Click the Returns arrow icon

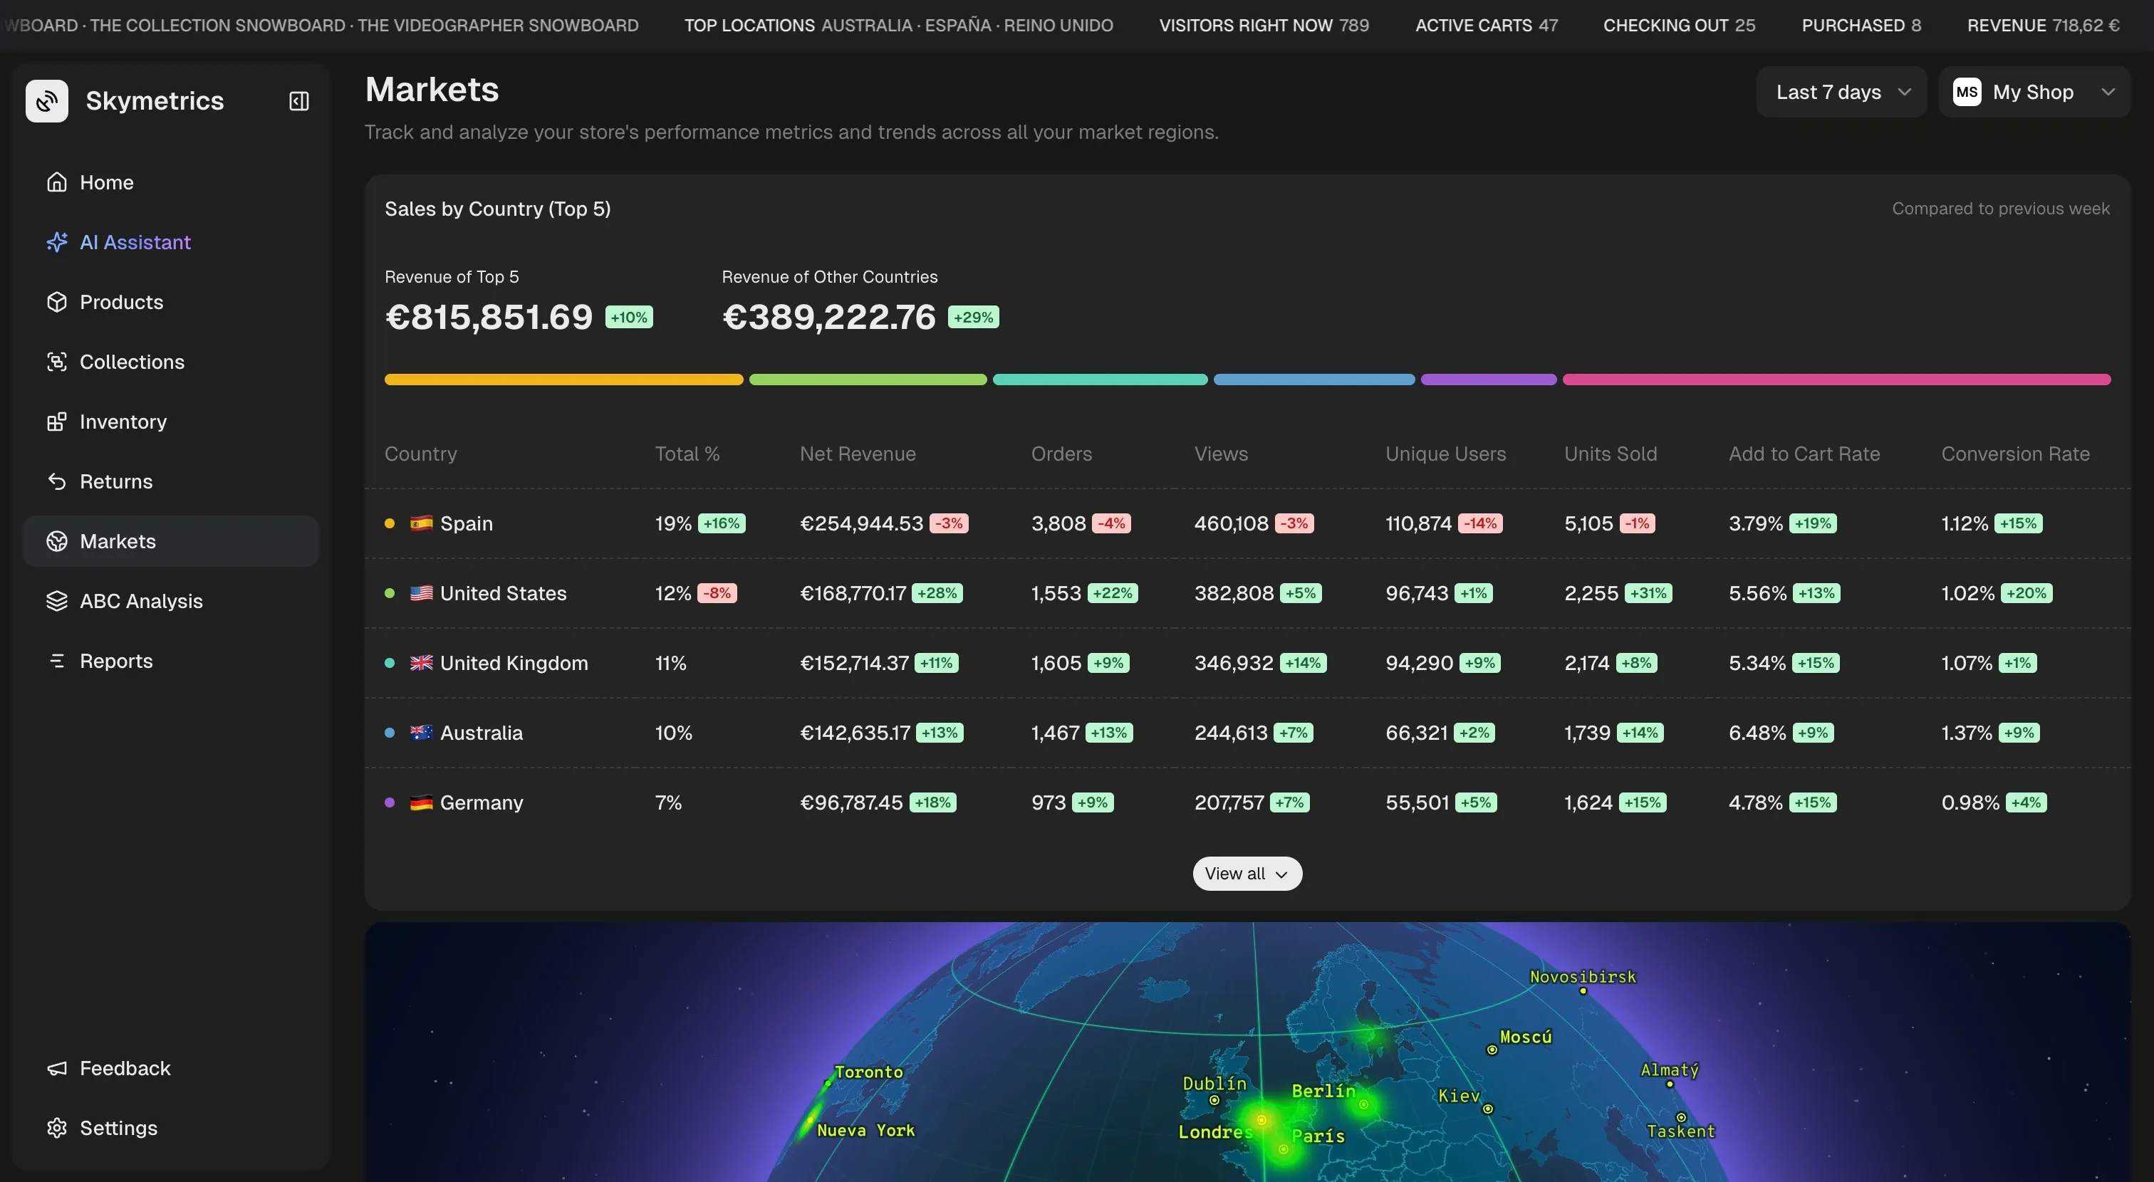tap(57, 481)
